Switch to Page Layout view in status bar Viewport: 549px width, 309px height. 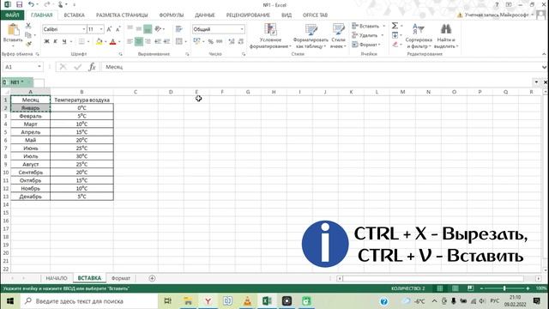(455, 288)
